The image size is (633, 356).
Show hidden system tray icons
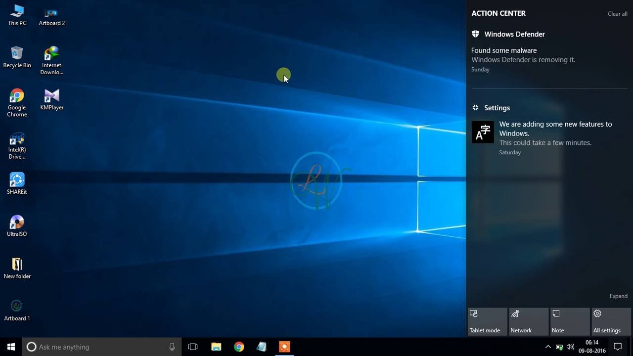tap(548, 347)
